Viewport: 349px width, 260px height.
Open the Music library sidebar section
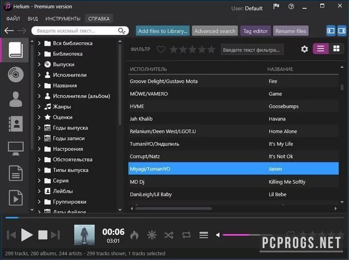(16, 49)
